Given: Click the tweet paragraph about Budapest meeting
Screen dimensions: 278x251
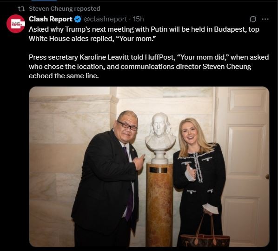Looking at the screenshot, I should 144,34.
